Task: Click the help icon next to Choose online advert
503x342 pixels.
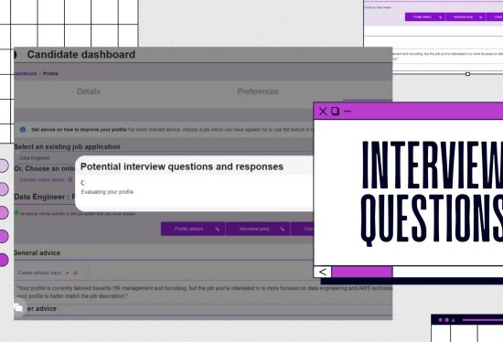Action: coord(70,179)
